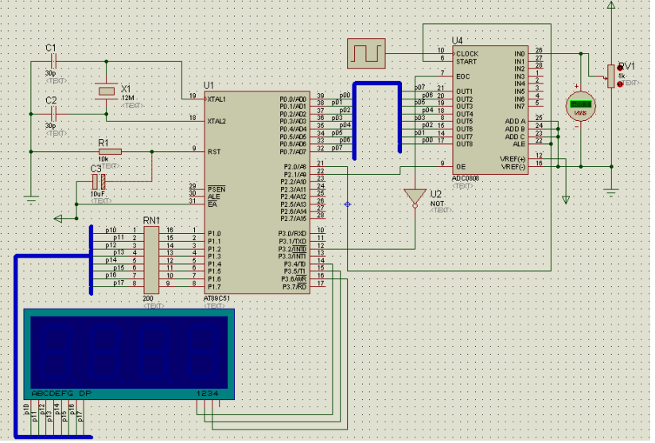Image resolution: width=655 pixels, height=443 pixels.
Task: Select the electrolytic capacitor C3
Action: pyautogui.click(x=99, y=183)
